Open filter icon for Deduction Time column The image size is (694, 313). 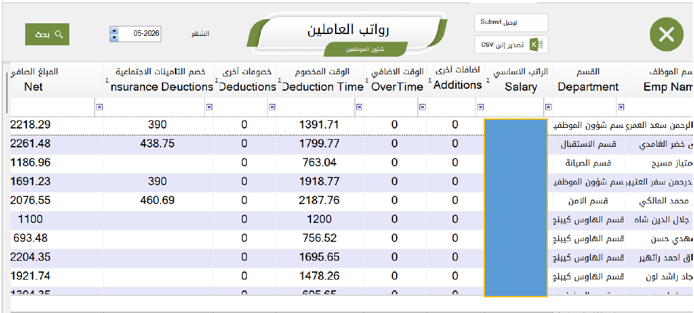tap(360, 106)
